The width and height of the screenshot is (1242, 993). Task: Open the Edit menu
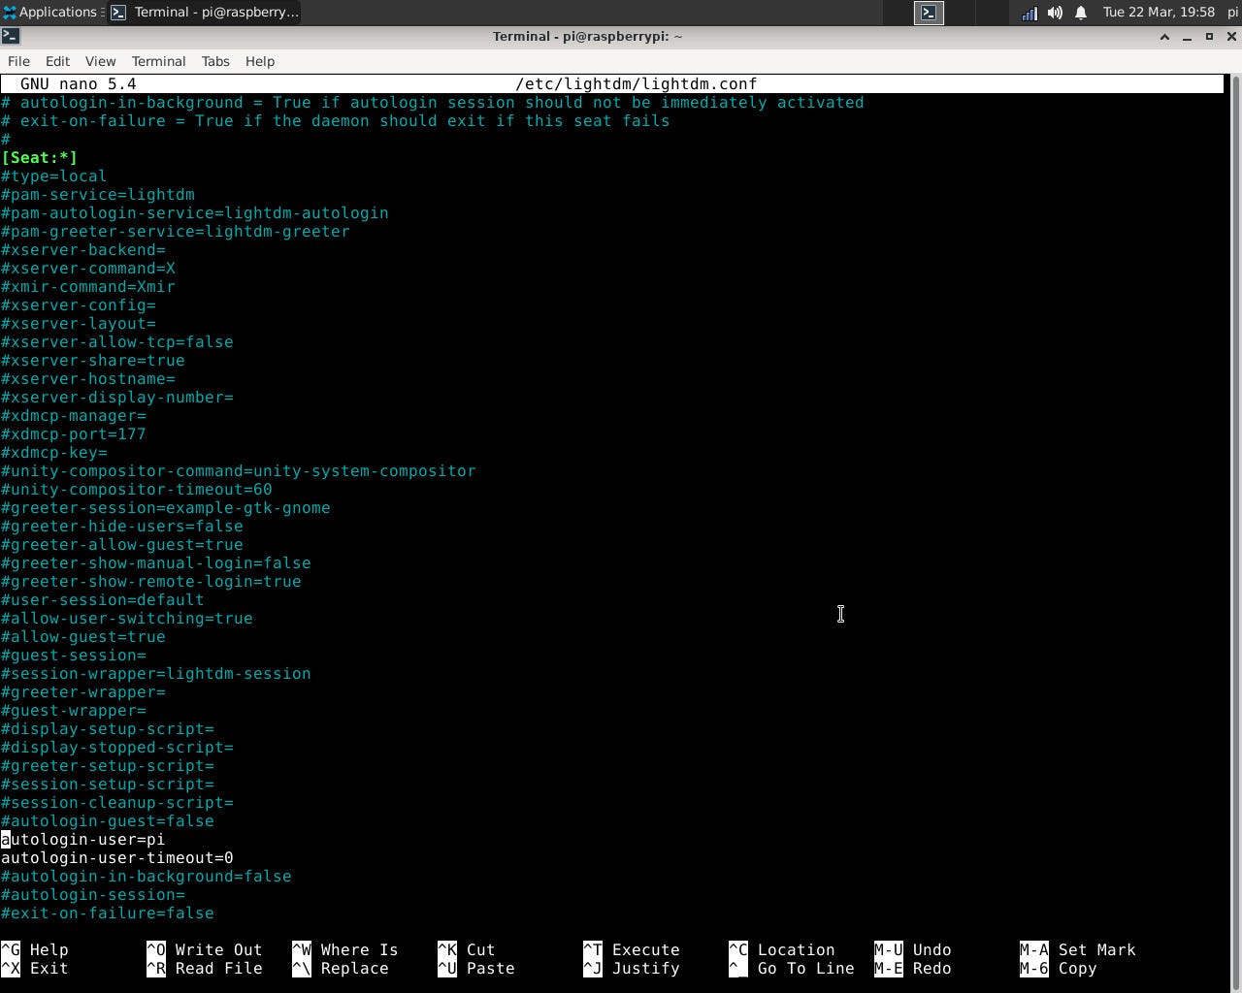(56, 61)
